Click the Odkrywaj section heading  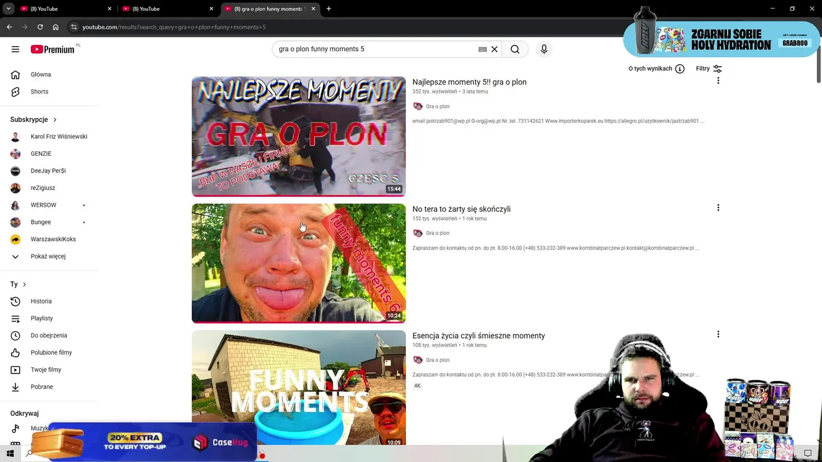point(24,413)
